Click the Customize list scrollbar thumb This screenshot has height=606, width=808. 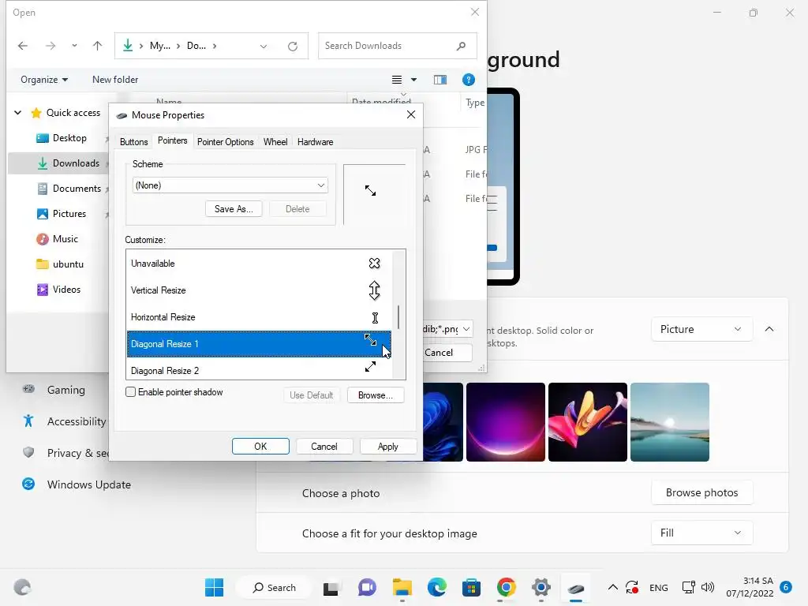398,317
